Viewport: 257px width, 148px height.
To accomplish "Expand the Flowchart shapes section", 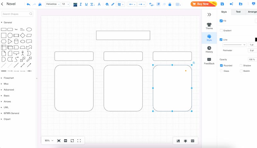I will (7, 78).
